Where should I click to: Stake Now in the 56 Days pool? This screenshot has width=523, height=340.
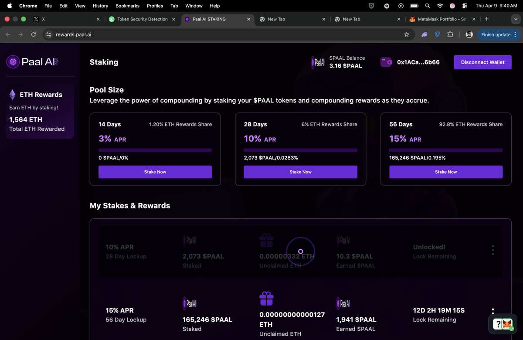pos(446,172)
